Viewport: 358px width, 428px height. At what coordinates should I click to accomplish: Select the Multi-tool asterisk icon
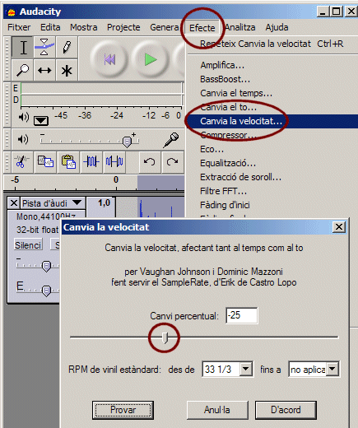67,70
